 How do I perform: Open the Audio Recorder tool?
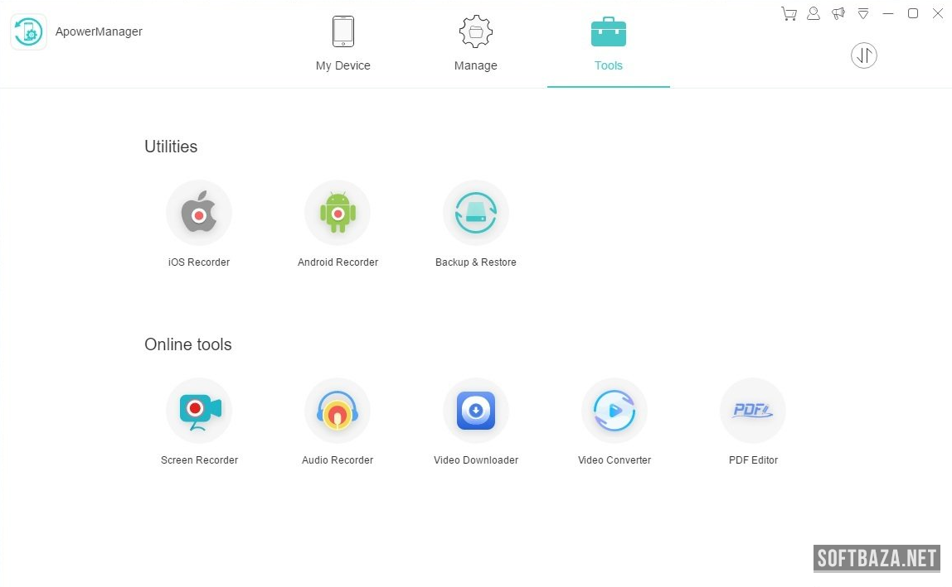[x=338, y=411]
